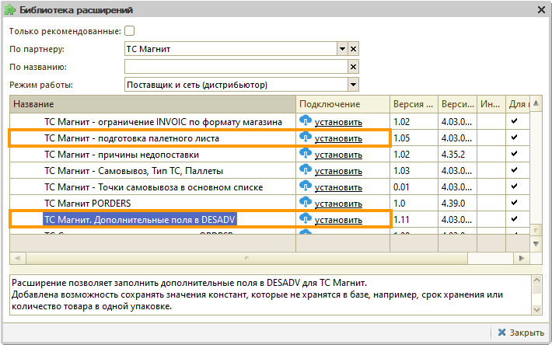Image resolution: width=552 pixels, height=345 pixels.
Task: Sort by Название column header
Action: [x=152, y=104]
